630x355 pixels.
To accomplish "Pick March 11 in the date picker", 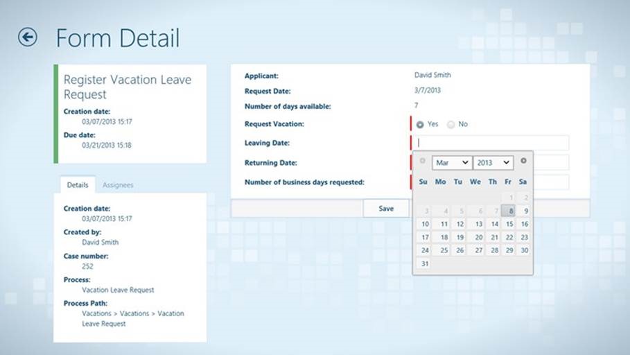I will 441,224.
